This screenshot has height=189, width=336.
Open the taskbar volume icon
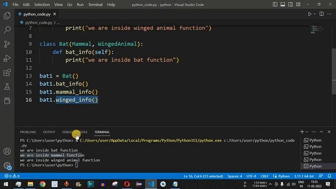[x=293, y=184]
